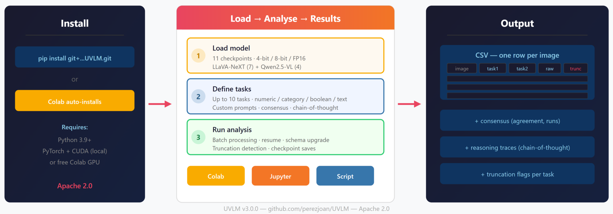
Task: Click the arrow pointing to the Output panel
Action: (x=409, y=104)
